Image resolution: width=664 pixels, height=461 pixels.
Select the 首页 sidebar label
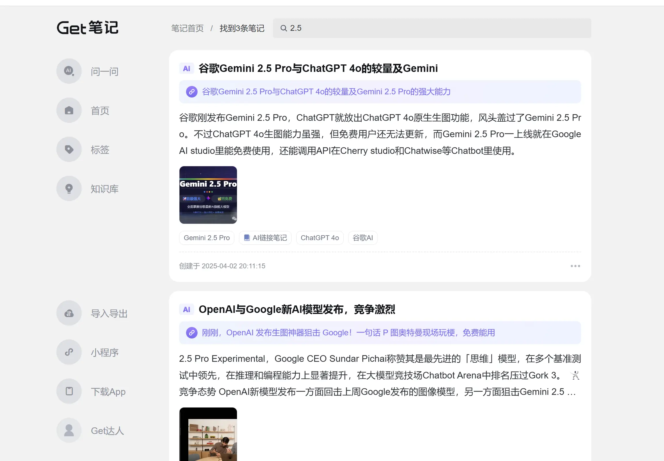[100, 111]
